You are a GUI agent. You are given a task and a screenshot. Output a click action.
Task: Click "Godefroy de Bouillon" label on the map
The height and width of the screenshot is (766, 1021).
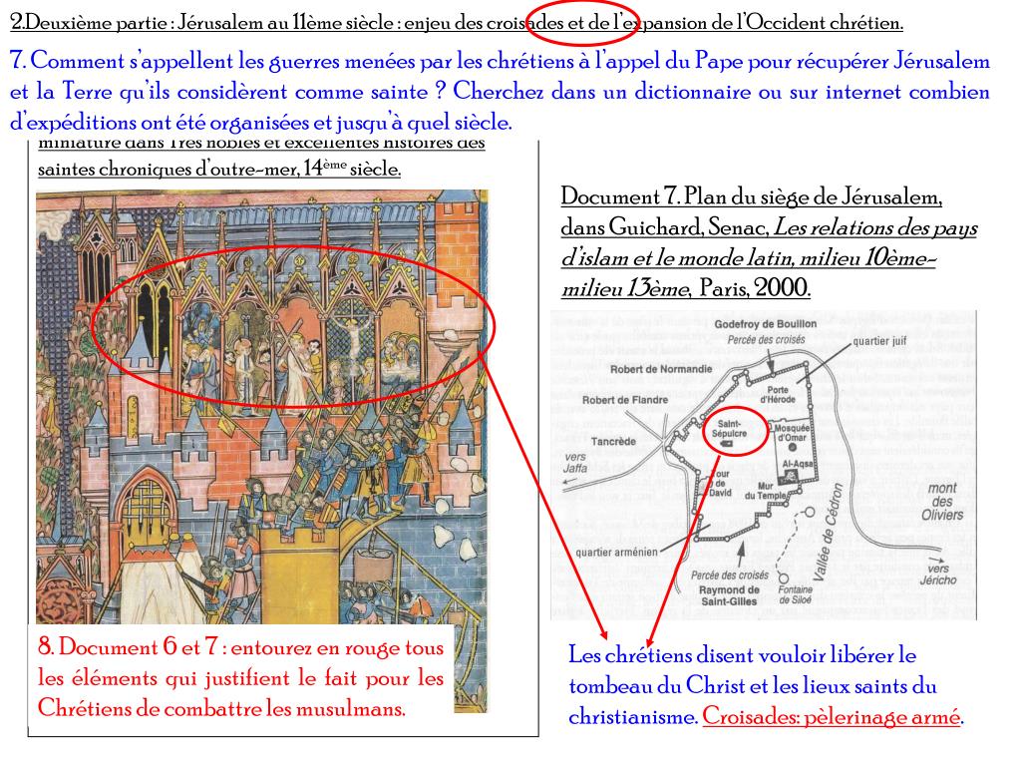(x=765, y=324)
